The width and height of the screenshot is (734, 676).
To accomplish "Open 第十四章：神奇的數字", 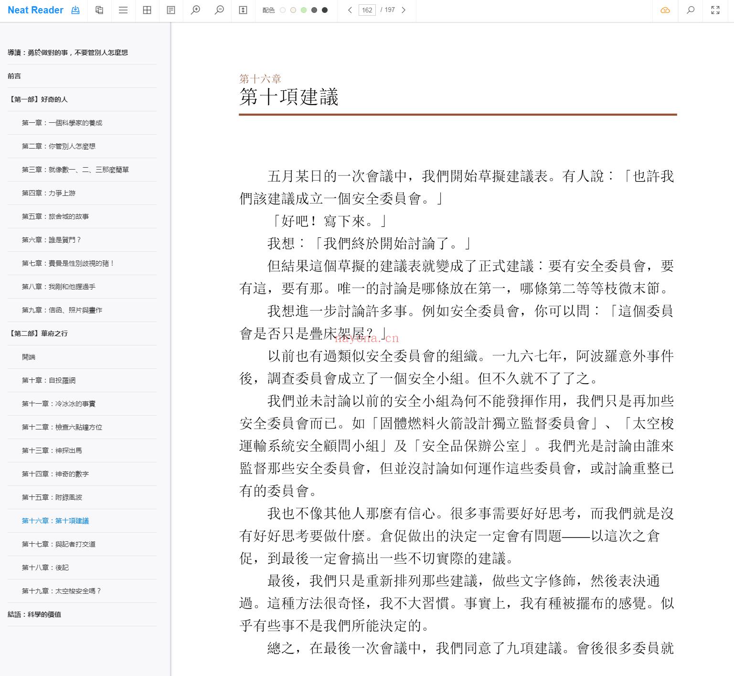I will [x=55, y=474].
